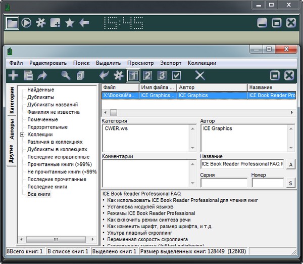
Task: Click the plus icon to add a book
Action: (13, 76)
